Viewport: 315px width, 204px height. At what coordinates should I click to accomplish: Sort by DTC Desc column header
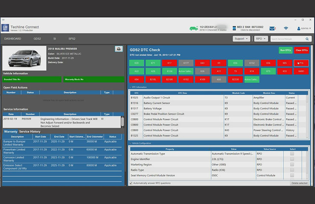click(x=183, y=93)
